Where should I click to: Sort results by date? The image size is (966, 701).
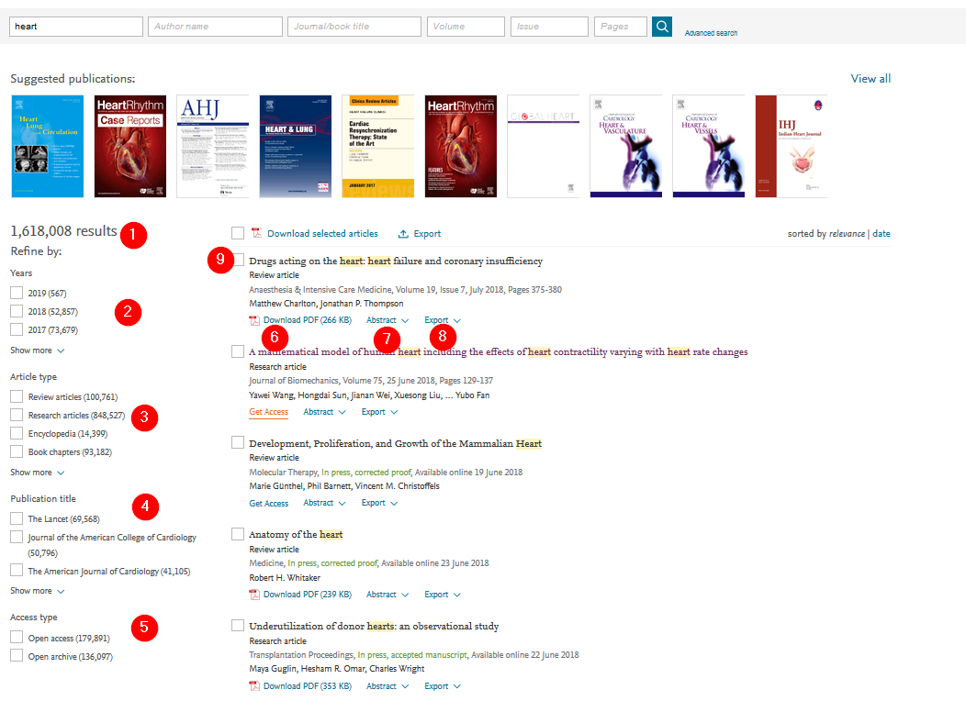point(882,234)
